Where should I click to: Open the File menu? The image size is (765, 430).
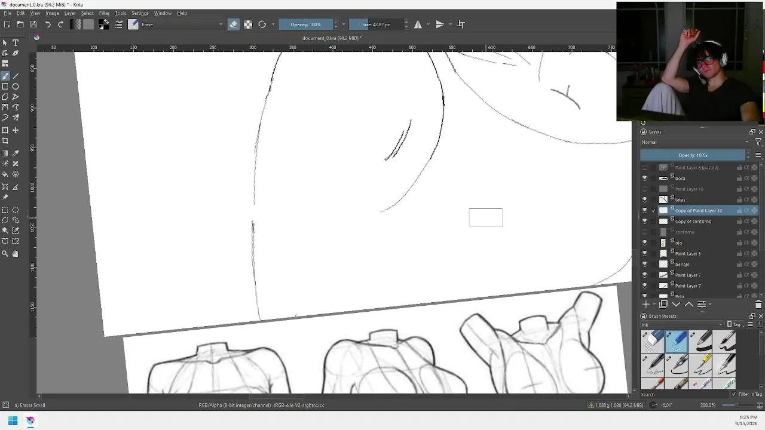7,13
